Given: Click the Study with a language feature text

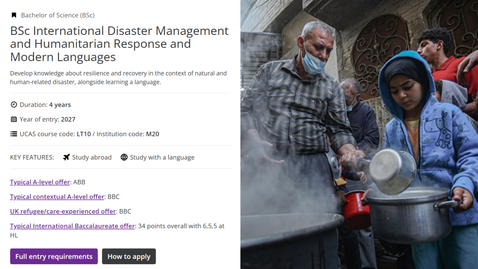Looking at the screenshot, I should click(162, 157).
